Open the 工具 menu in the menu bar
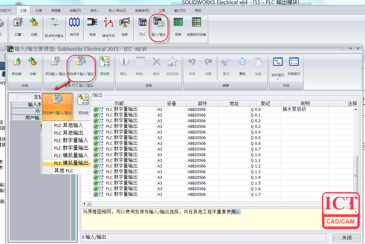 [x=162, y=10]
